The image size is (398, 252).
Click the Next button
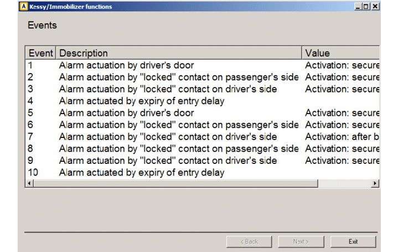301,241
